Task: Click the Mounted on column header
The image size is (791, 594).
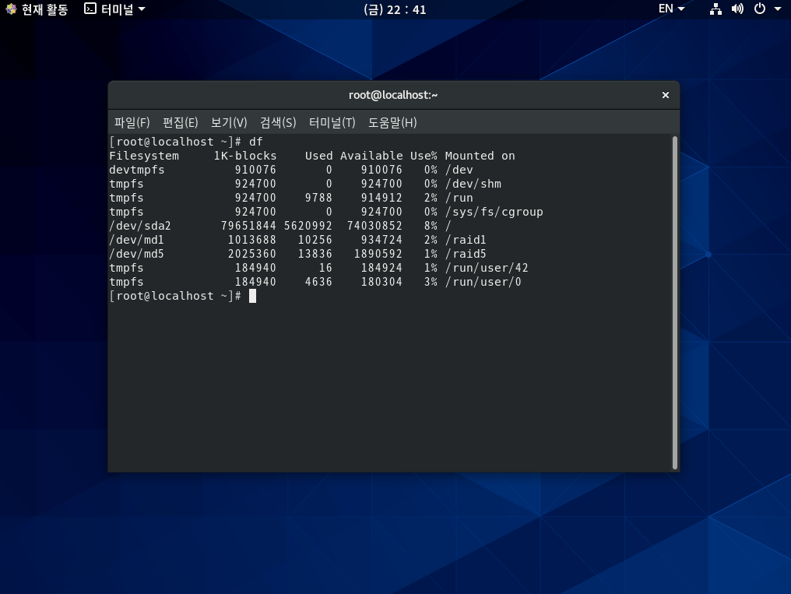Action: point(480,156)
